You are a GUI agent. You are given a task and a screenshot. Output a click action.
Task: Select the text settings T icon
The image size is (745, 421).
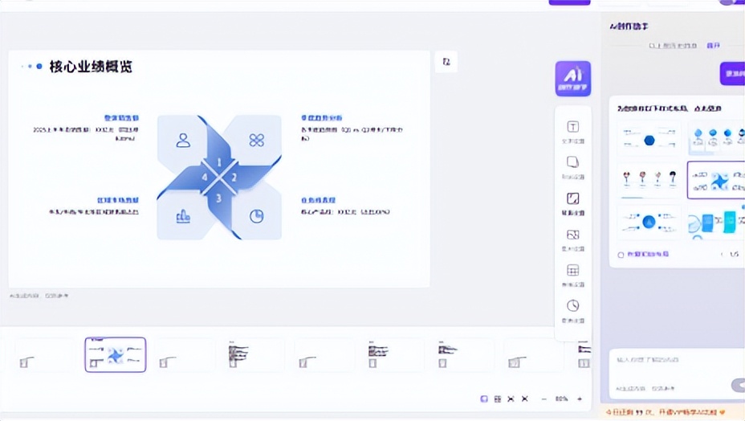tap(573, 127)
